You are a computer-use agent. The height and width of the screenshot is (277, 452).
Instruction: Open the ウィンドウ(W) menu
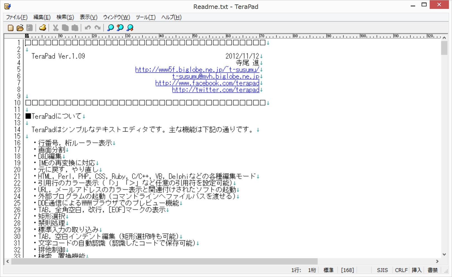pyautogui.click(x=117, y=17)
